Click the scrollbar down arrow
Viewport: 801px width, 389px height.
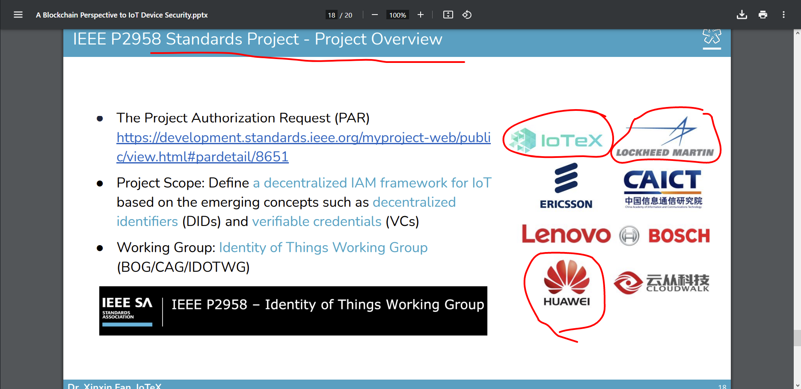tap(797, 386)
